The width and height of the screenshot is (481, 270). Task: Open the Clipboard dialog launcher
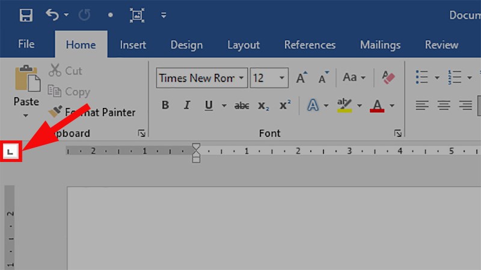pyautogui.click(x=141, y=133)
